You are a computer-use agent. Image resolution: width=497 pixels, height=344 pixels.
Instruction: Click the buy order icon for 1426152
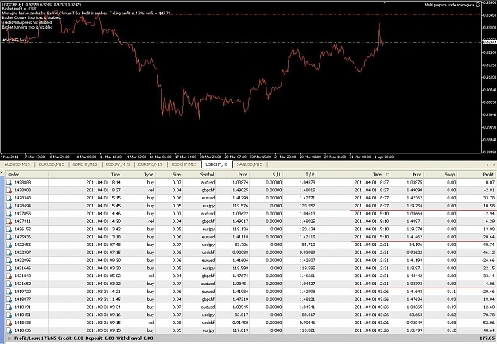pyautogui.click(x=10, y=229)
